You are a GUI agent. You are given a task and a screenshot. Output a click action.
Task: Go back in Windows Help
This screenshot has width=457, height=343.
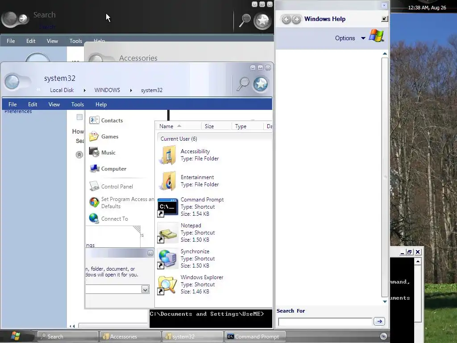click(286, 19)
